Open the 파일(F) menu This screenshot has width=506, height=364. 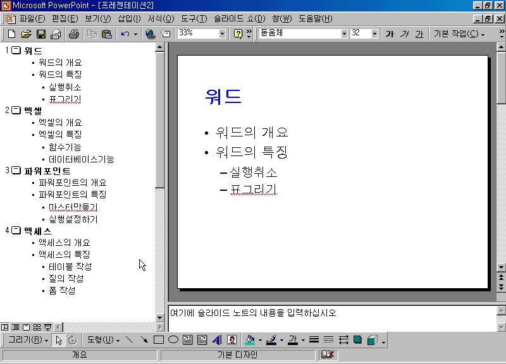[32, 19]
